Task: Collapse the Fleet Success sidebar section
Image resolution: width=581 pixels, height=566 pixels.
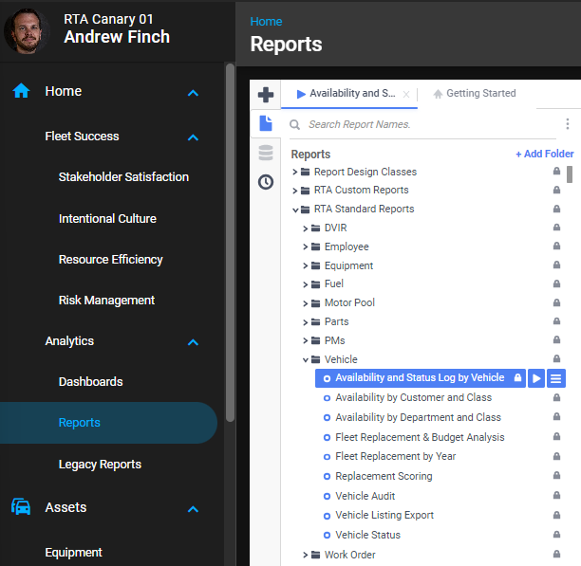Action: pyautogui.click(x=193, y=137)
